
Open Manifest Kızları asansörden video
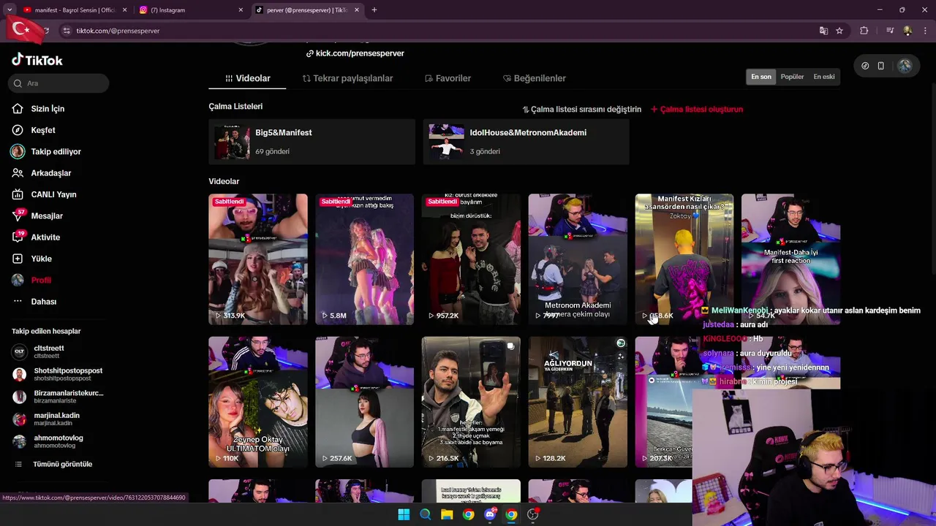[684, 259]
